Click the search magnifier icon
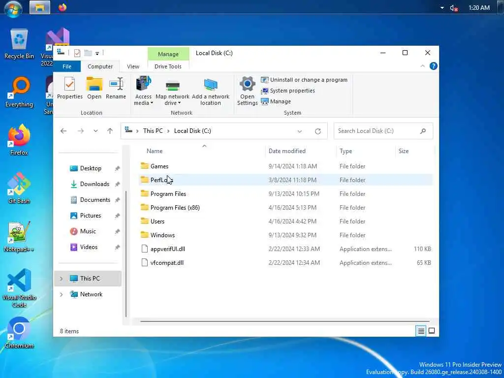 click(x=423, y=131)
